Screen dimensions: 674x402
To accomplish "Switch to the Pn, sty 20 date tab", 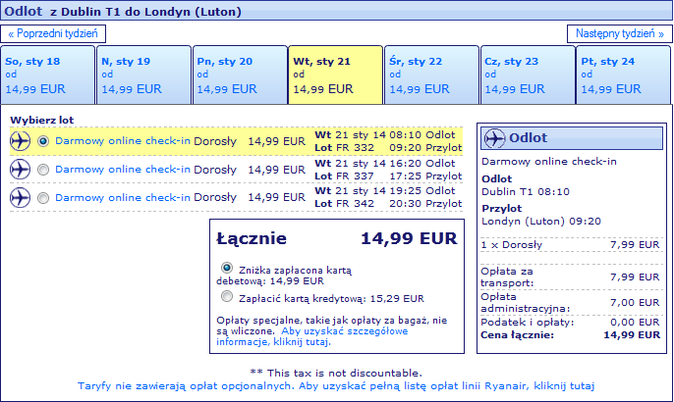I will tap(240, 75).
